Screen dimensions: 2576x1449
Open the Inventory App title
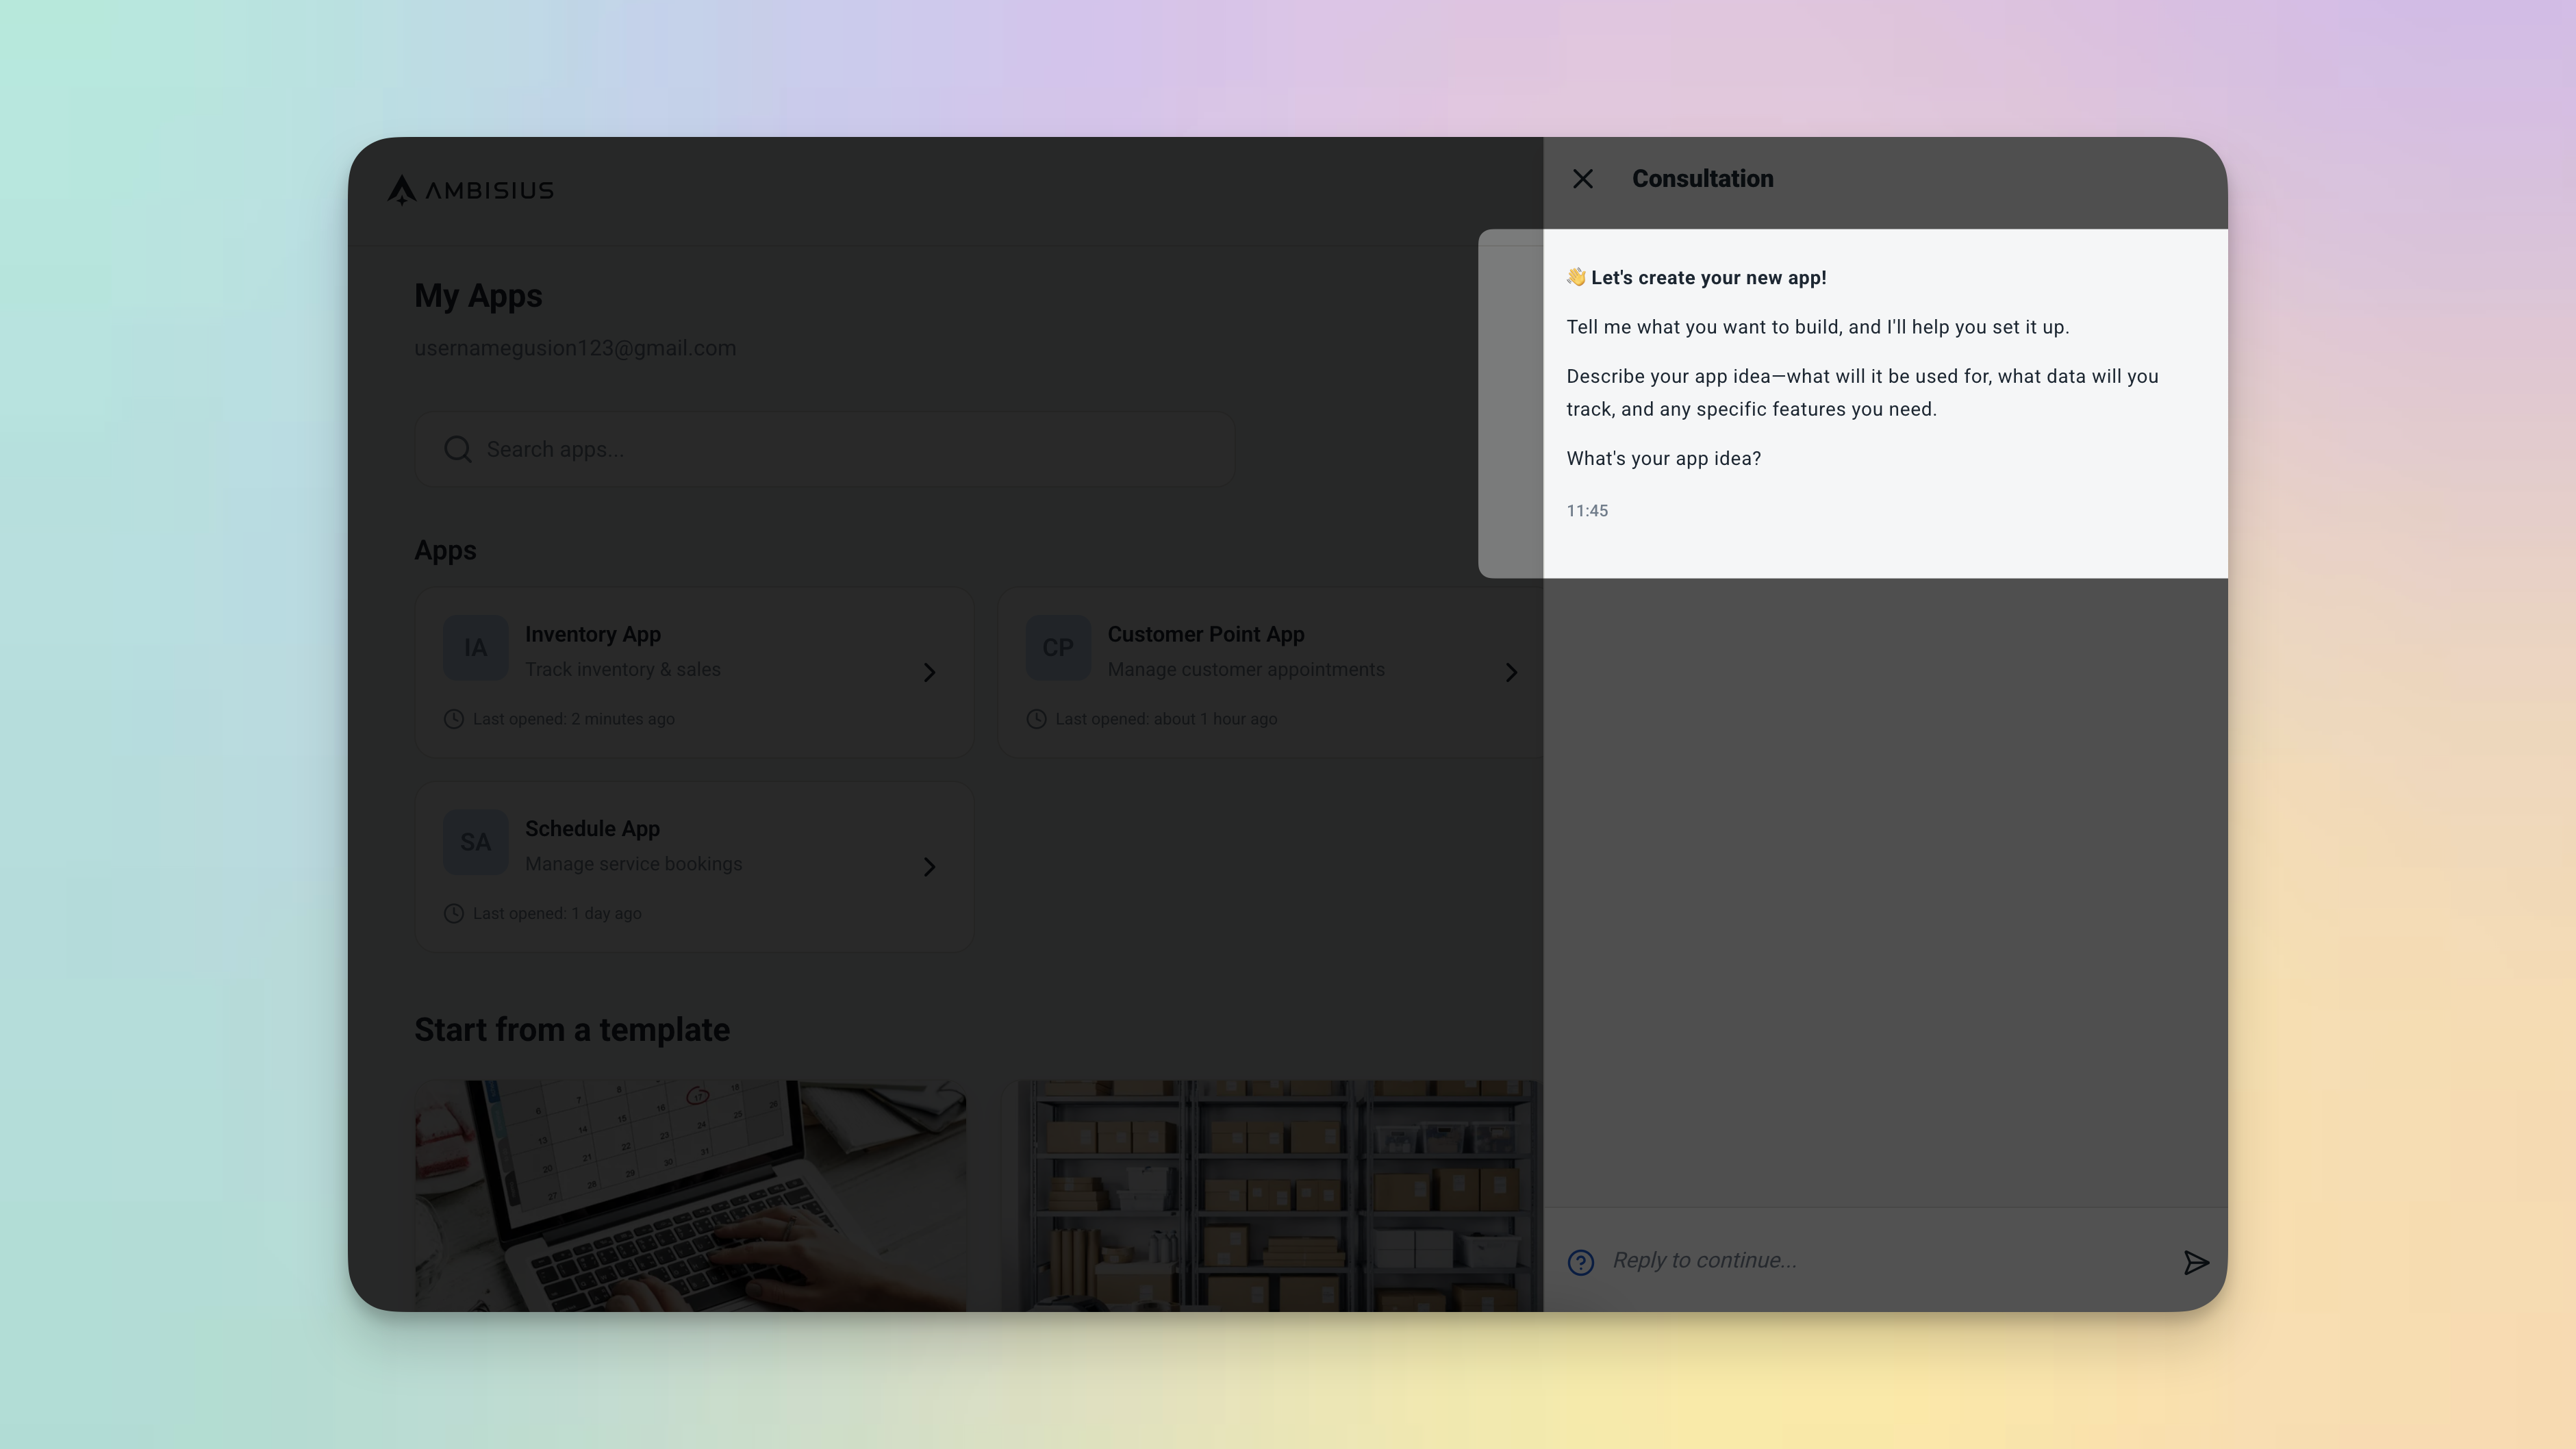(592, 634)
